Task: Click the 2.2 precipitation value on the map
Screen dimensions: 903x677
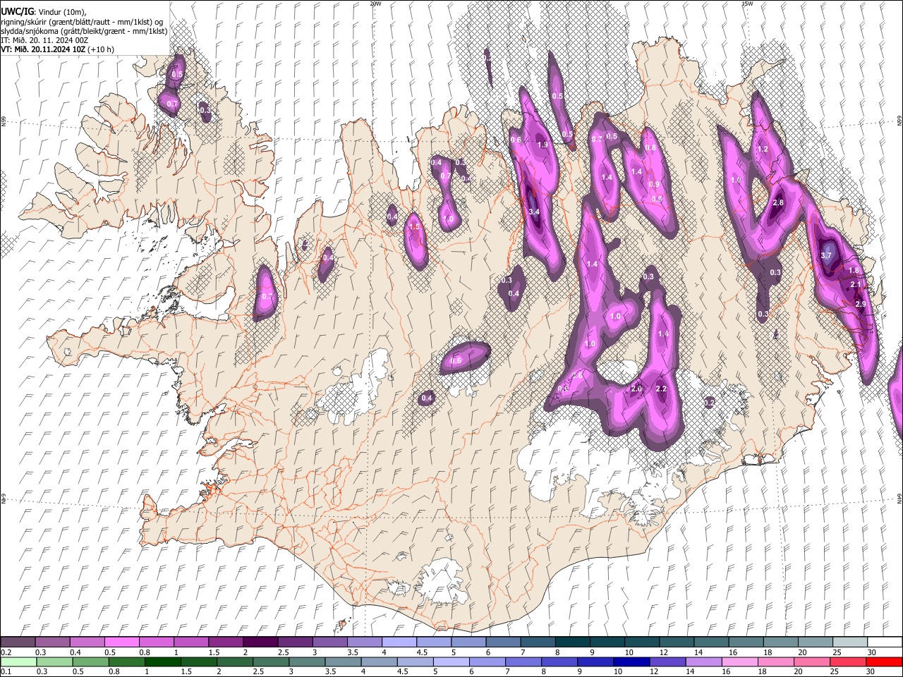Action: click(661, 389)
